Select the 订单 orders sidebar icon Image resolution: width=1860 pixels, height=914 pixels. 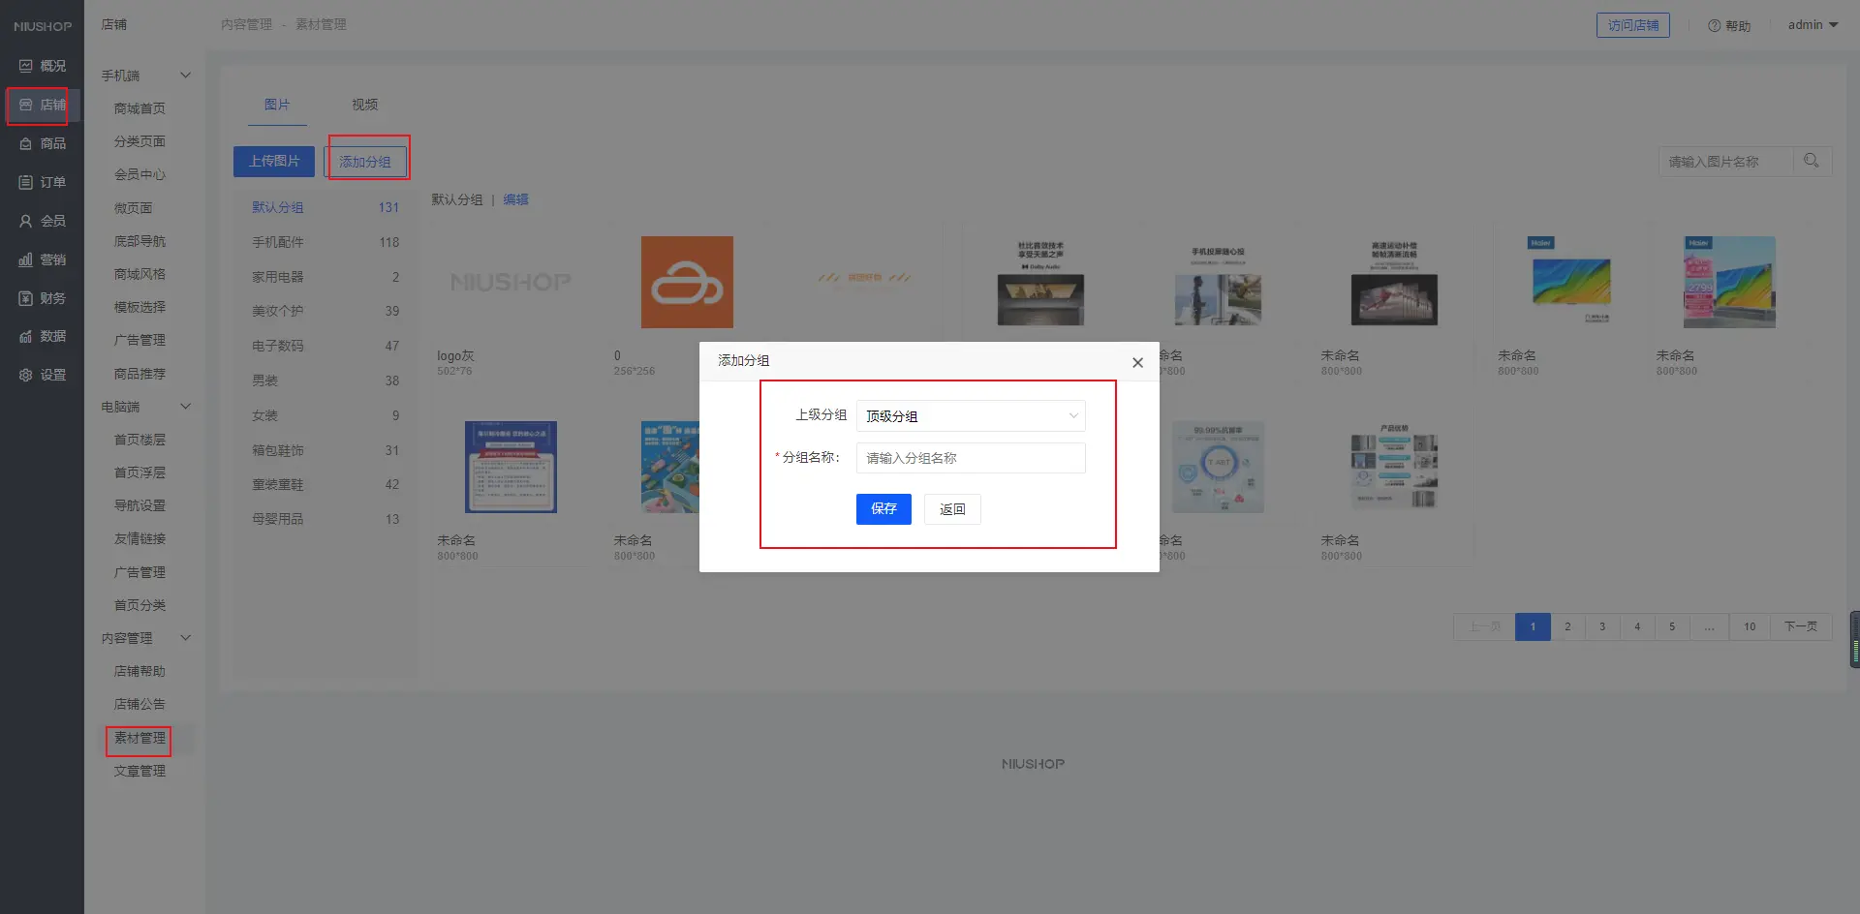[26, 182]
